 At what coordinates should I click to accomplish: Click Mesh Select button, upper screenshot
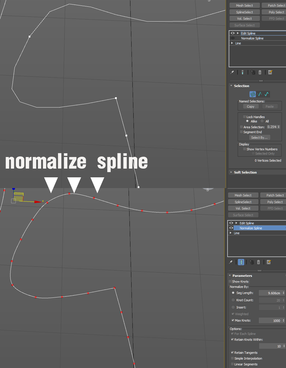pos(245,5)
